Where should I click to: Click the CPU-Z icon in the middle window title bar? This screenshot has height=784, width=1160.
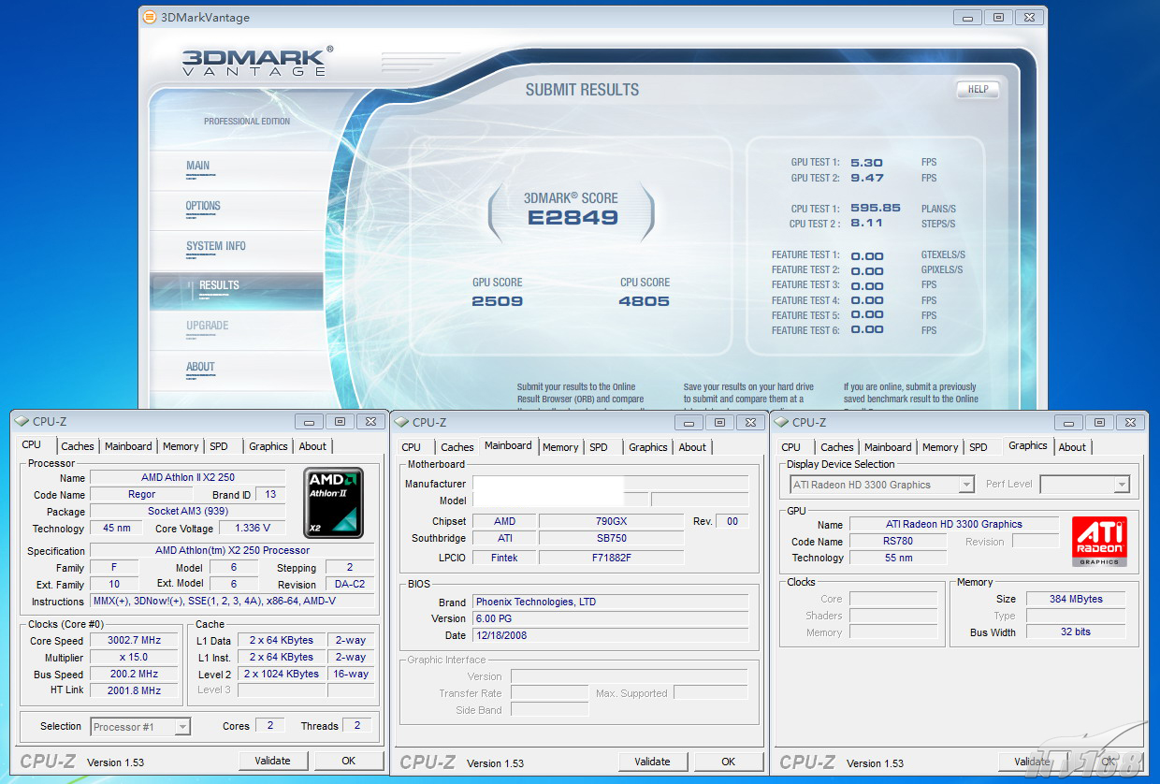[401, 422]
